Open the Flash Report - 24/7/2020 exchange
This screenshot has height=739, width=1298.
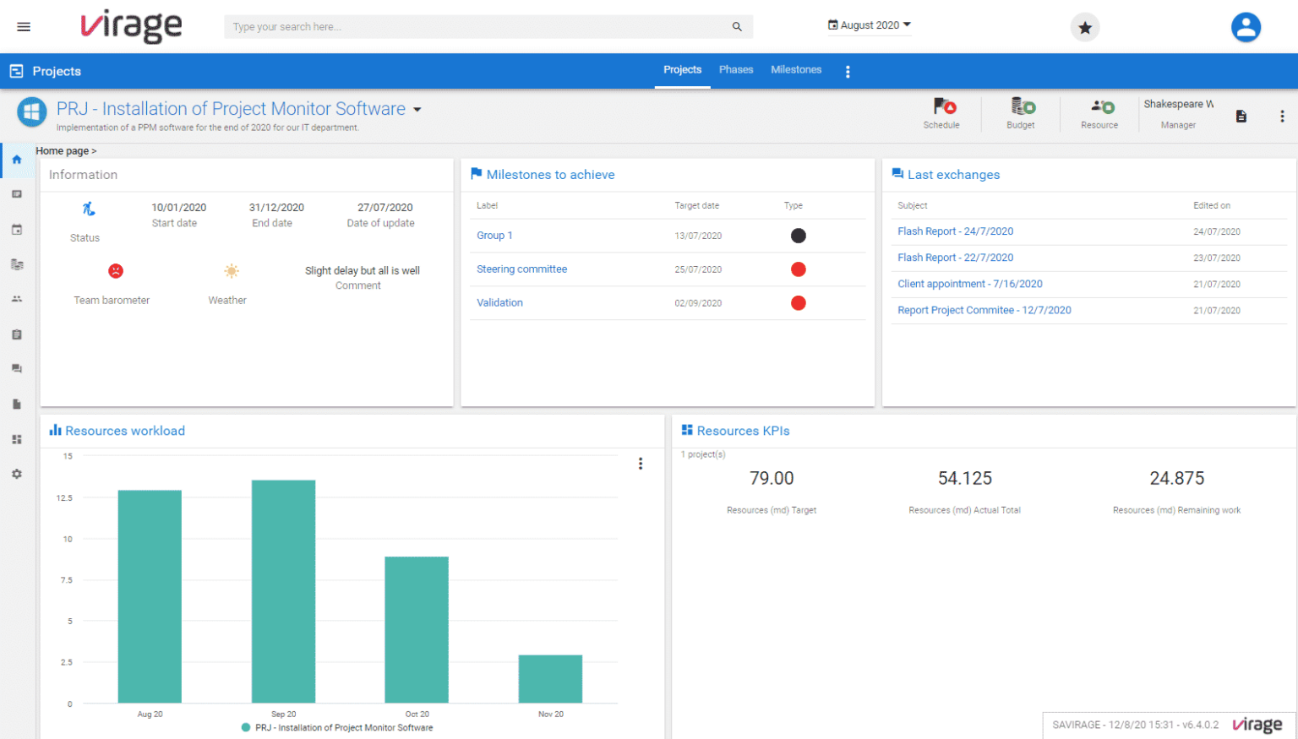[955, 231]
